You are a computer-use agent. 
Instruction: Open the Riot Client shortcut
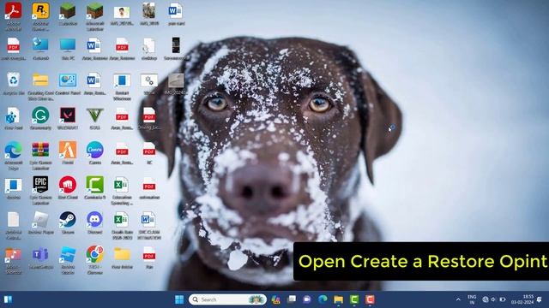coord(68,185)
